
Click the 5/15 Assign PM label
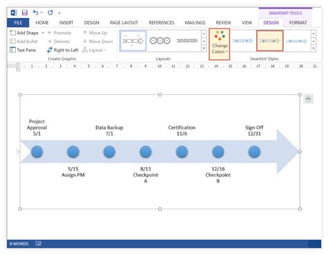(x=73, y=172)
